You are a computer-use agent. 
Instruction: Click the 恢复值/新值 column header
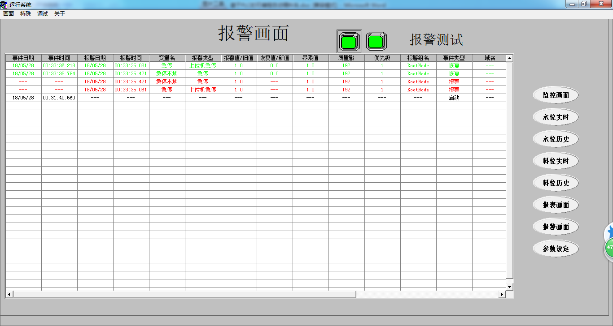point(275,58)
